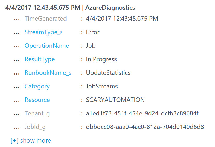Click the Tenant_g field label
215x147 pixels.
(37, 114)
